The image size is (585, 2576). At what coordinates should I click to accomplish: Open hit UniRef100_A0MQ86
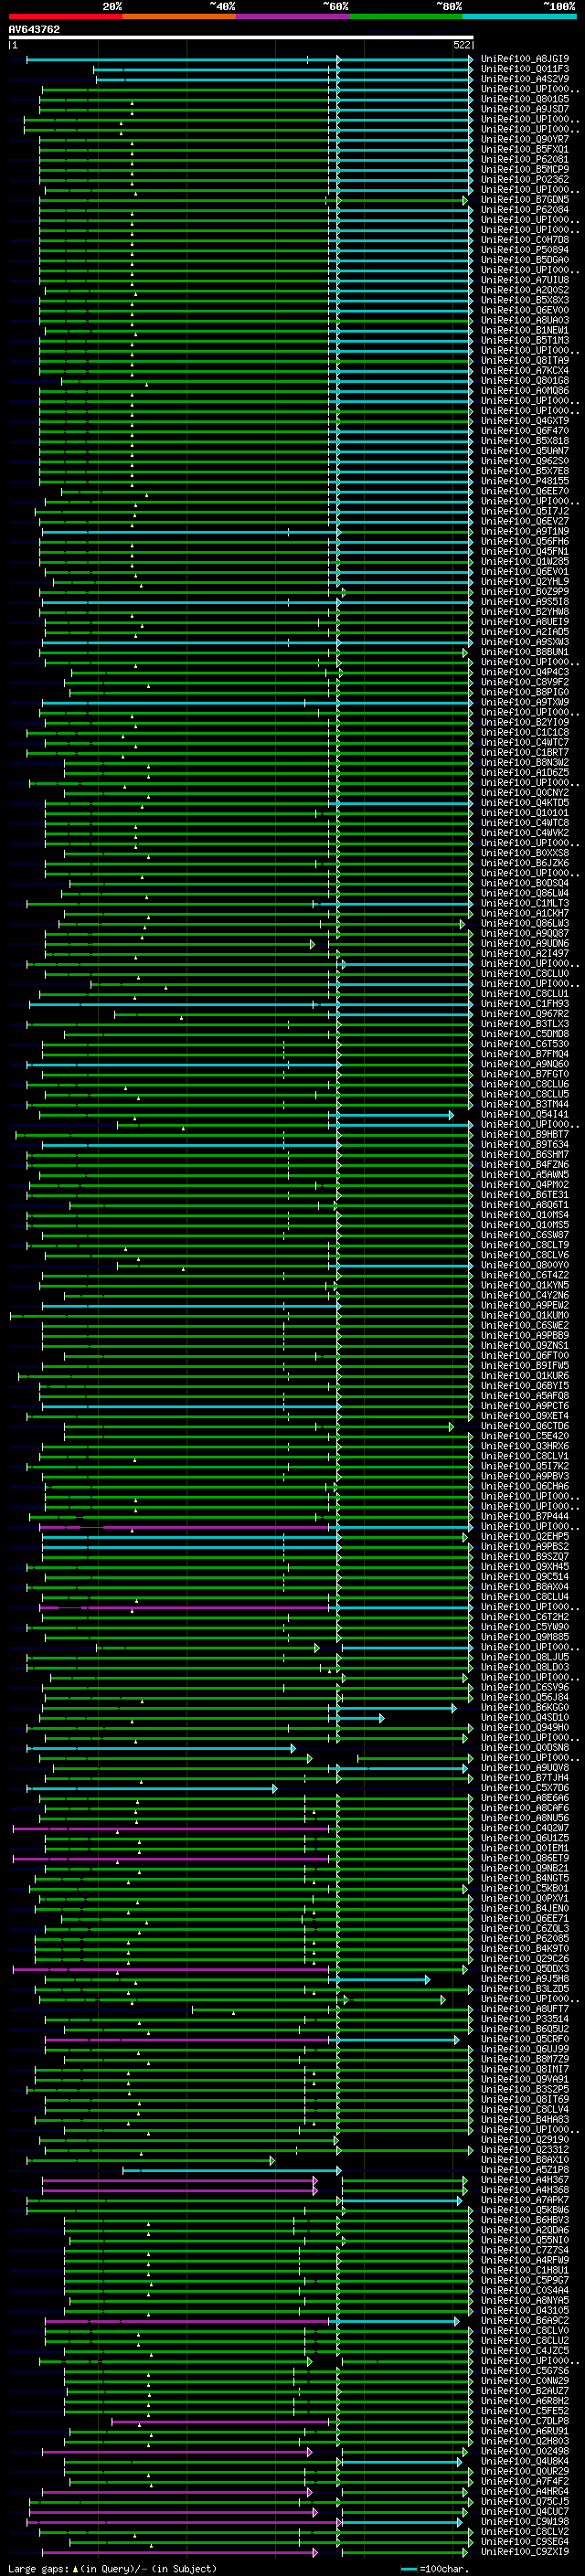coord(525,391)
